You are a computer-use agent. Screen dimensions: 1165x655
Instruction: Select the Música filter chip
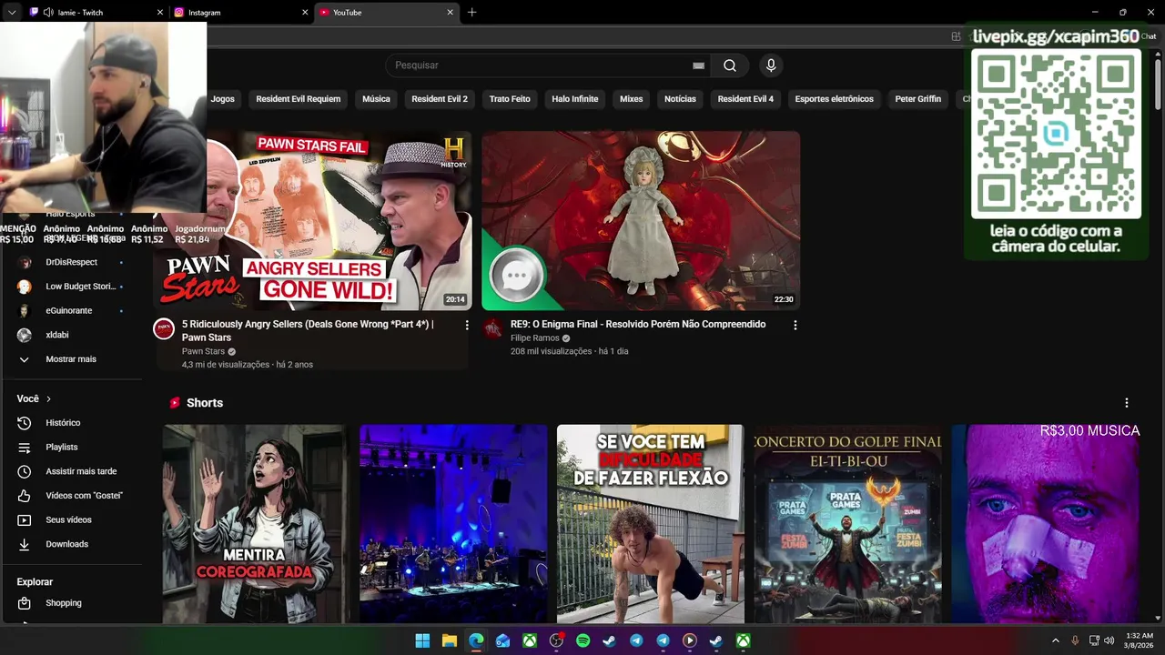pyautogui.click(x=376, y=99)
